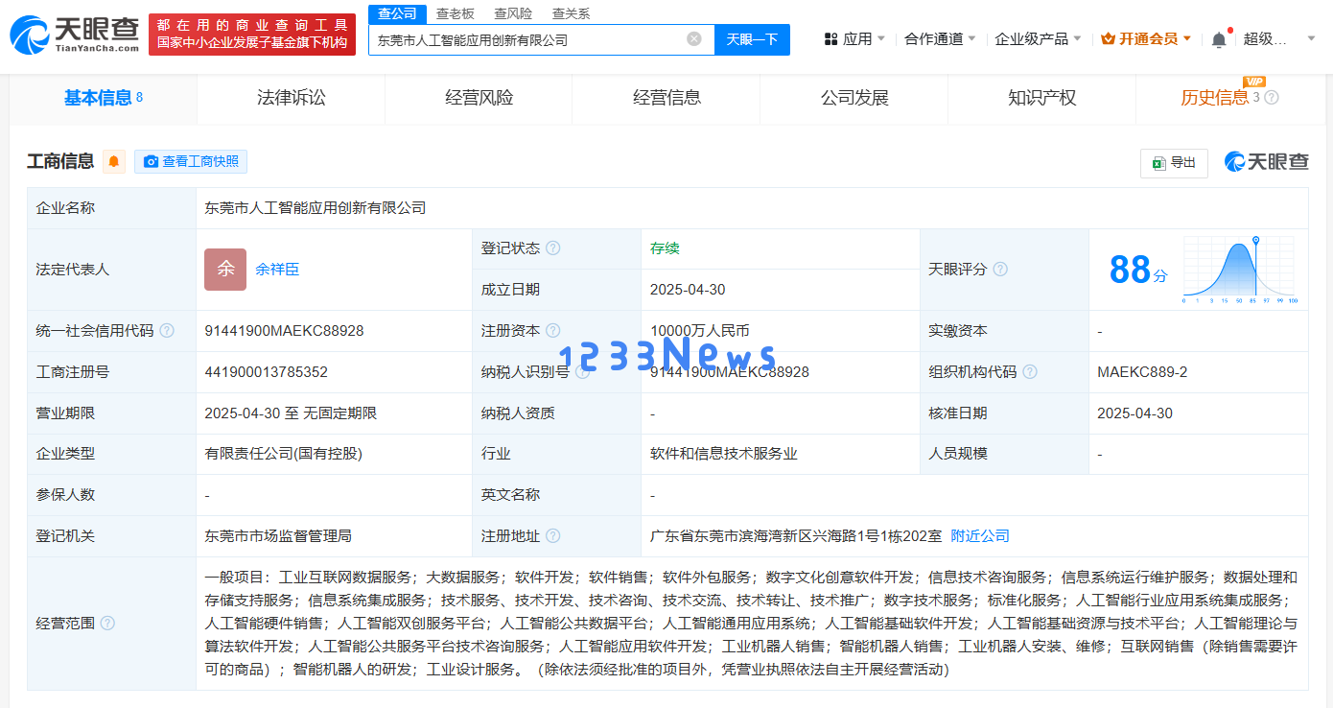Open the 历史信息 VIP tab

[1229, 98]
